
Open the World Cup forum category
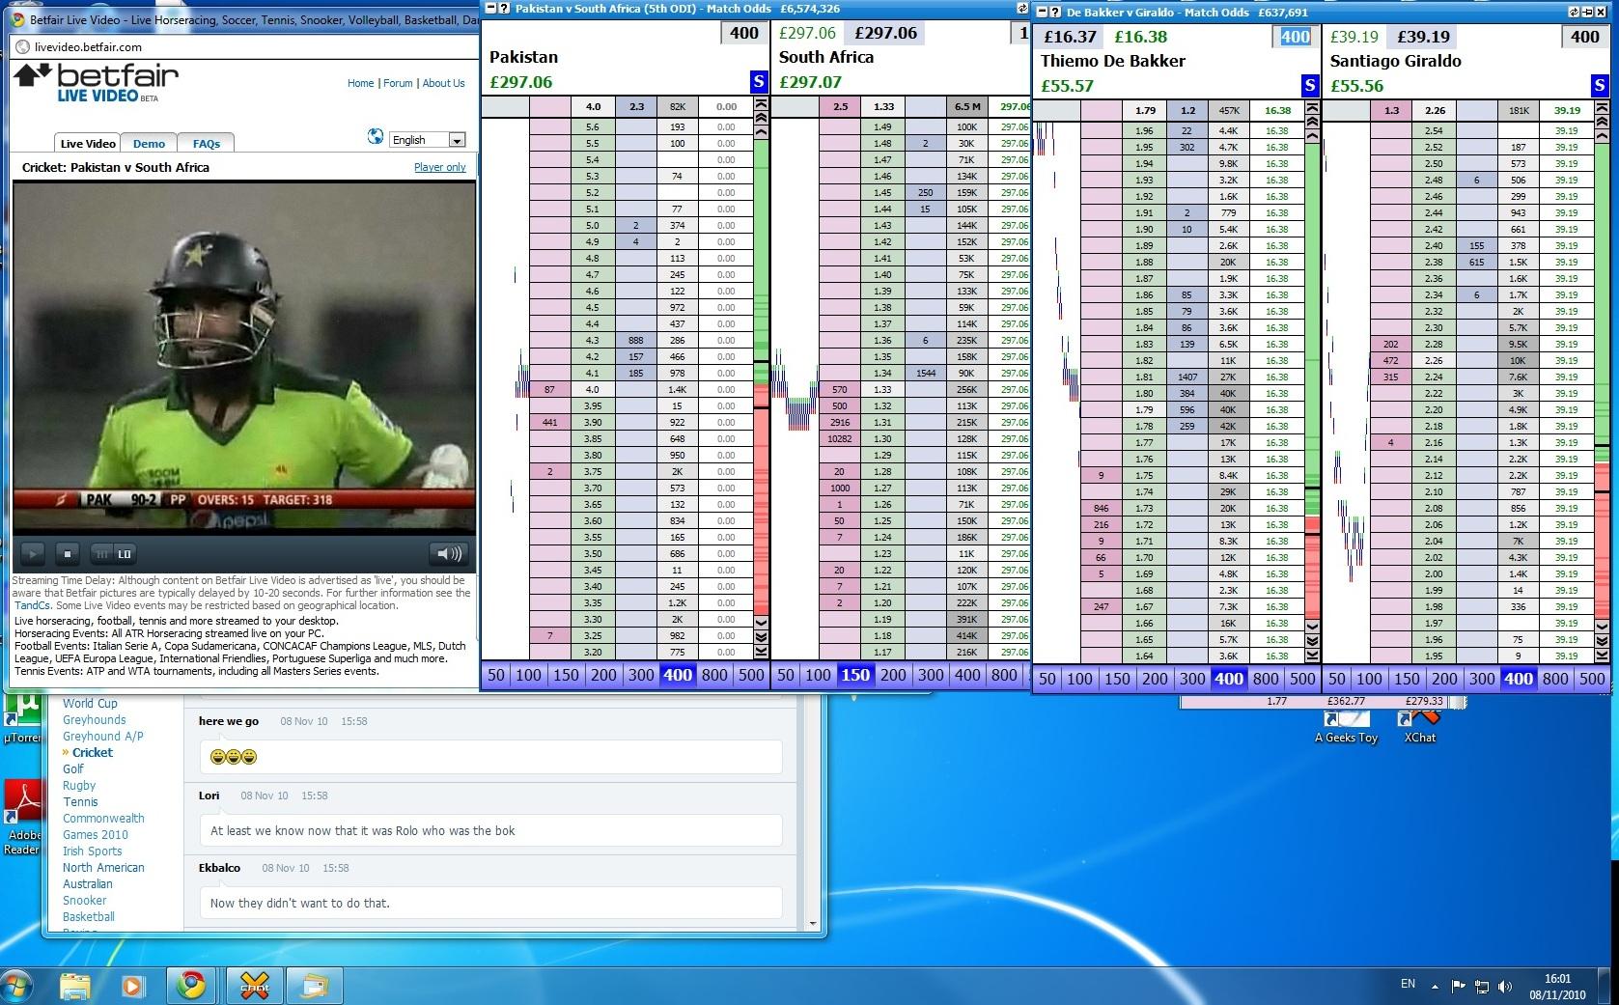point(90,704)
